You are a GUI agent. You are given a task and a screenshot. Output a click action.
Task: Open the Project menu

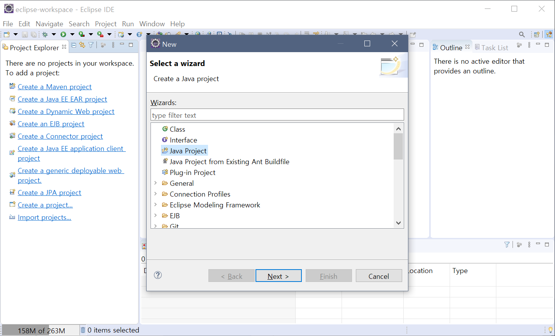[x=106, y=24]
